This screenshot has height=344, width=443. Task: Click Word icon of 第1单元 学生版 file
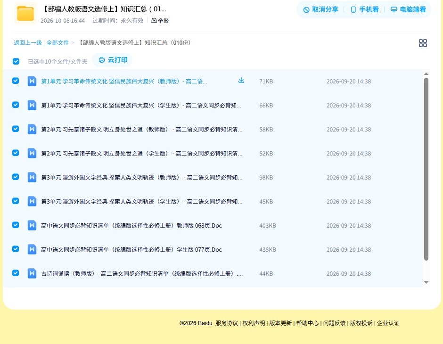click(x=32, y=106)
